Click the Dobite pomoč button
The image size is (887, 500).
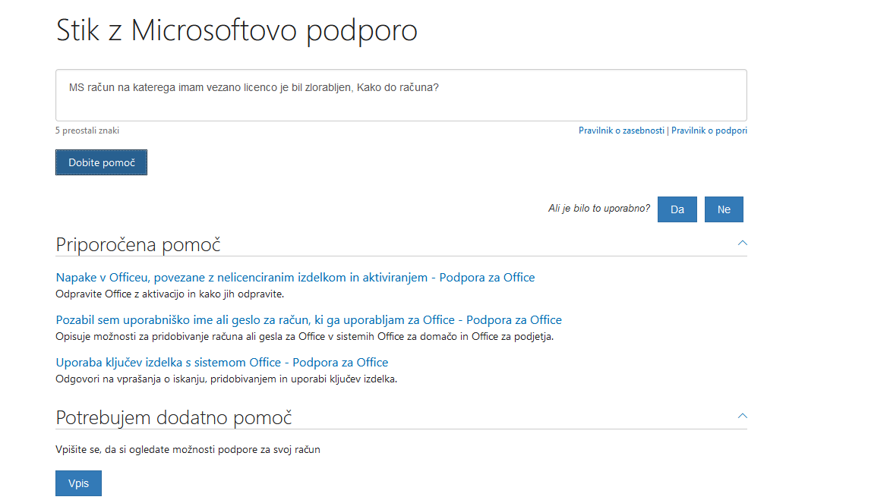[101, 162]
